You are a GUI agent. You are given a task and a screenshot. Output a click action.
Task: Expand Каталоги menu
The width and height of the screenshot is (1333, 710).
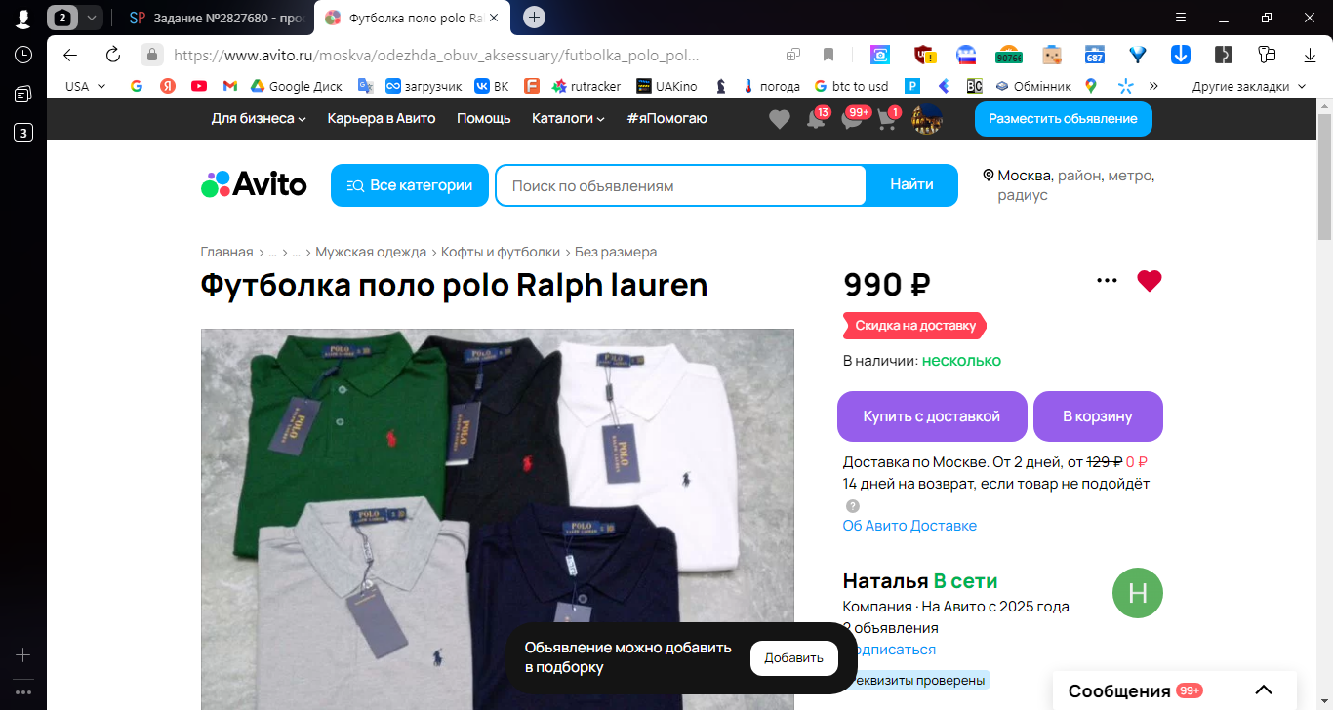coord(568,118)
